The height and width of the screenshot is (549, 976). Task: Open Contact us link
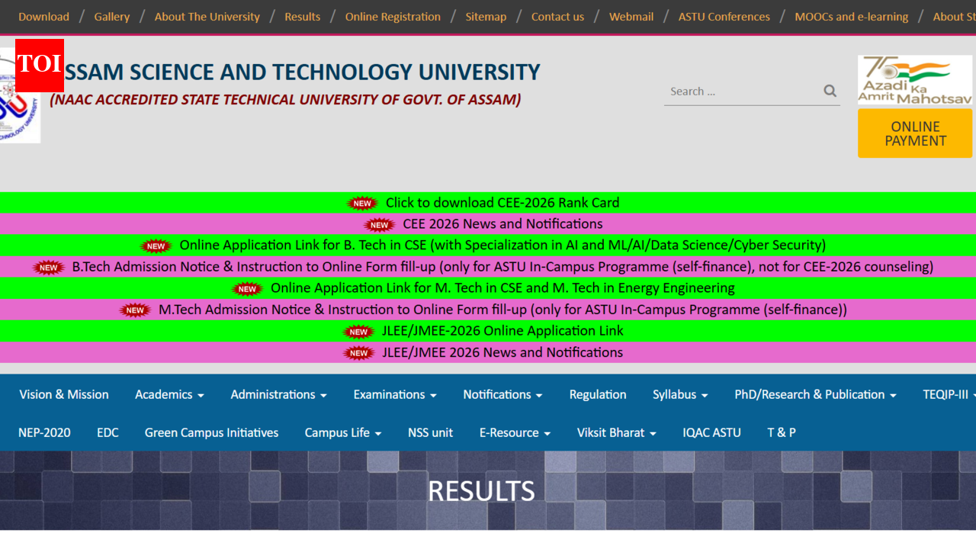tap(557, 17)
